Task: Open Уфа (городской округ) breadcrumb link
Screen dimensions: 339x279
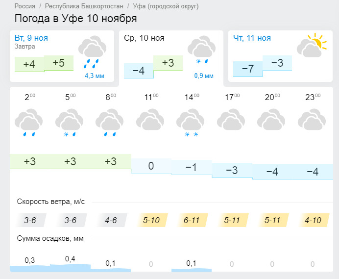Action: click(x=166, y=6)
